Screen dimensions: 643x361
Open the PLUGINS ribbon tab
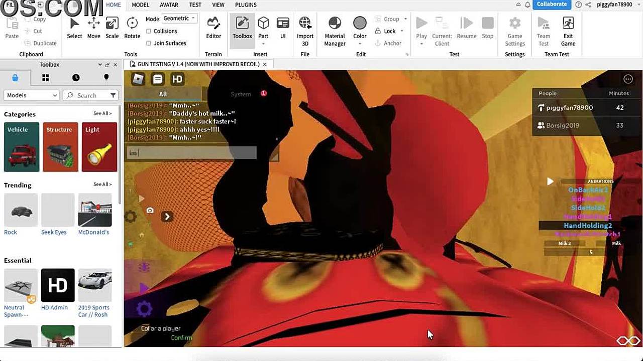246,5
